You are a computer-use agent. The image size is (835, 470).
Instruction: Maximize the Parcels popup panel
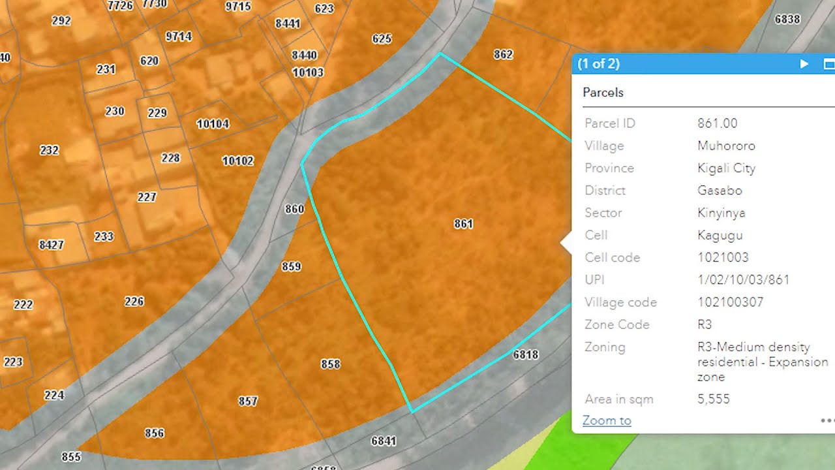[829, 64]
